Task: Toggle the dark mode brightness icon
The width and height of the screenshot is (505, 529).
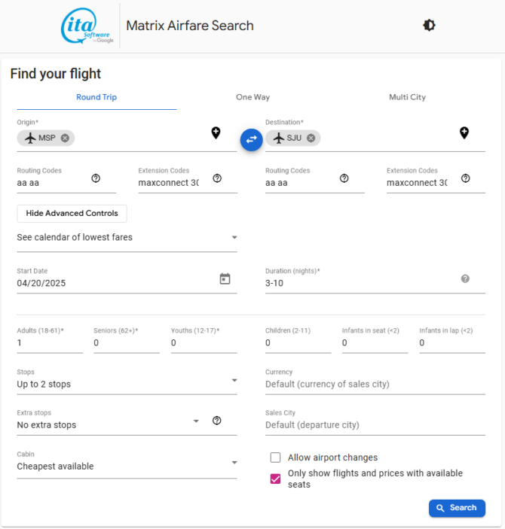Action: (x=429, y=26)
